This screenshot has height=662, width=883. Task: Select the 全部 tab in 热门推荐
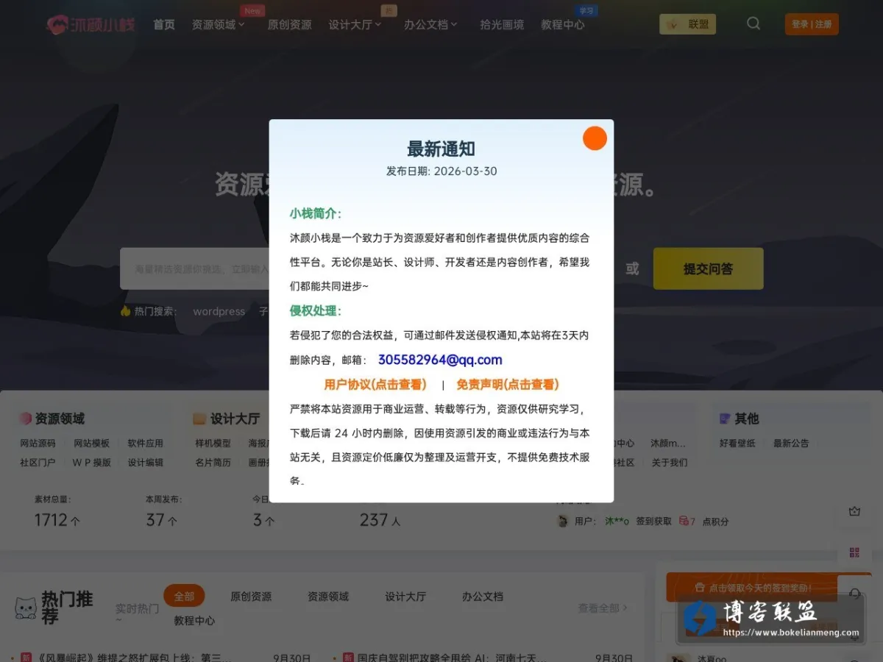(184, 596)
